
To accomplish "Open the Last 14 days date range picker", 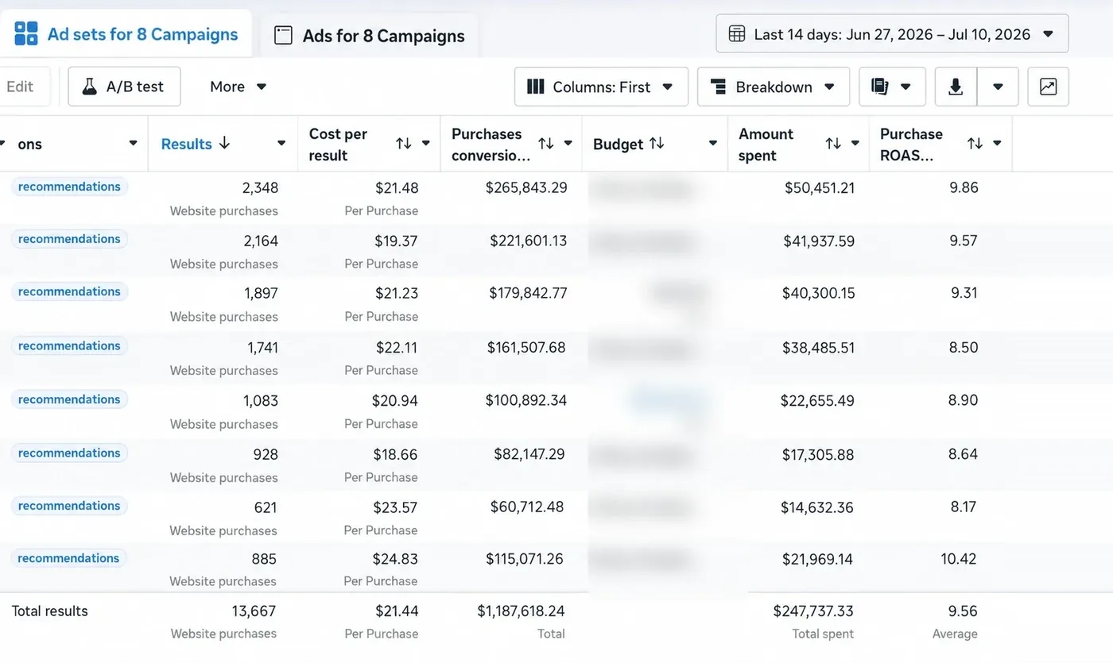I will click(892, 34).
